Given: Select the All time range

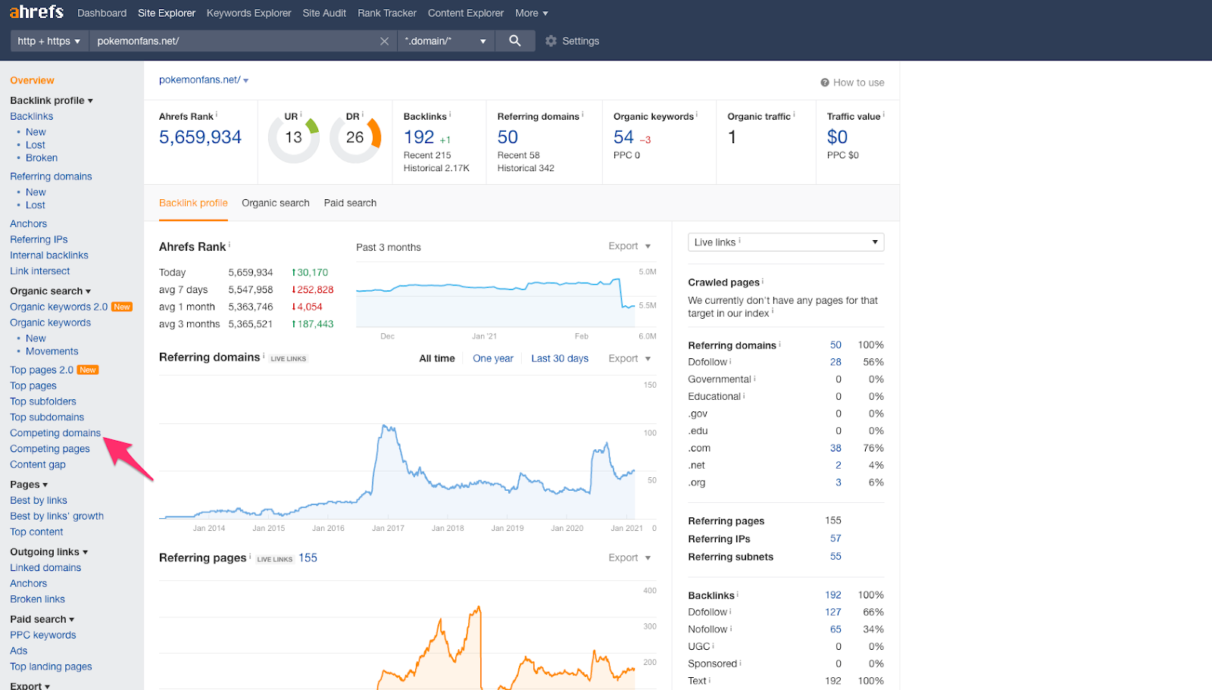Looking at the screenshot, I should pos(437,358).
